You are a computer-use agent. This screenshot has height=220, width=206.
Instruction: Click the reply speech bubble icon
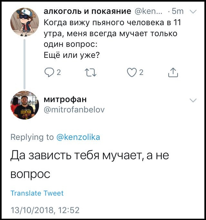49,73
